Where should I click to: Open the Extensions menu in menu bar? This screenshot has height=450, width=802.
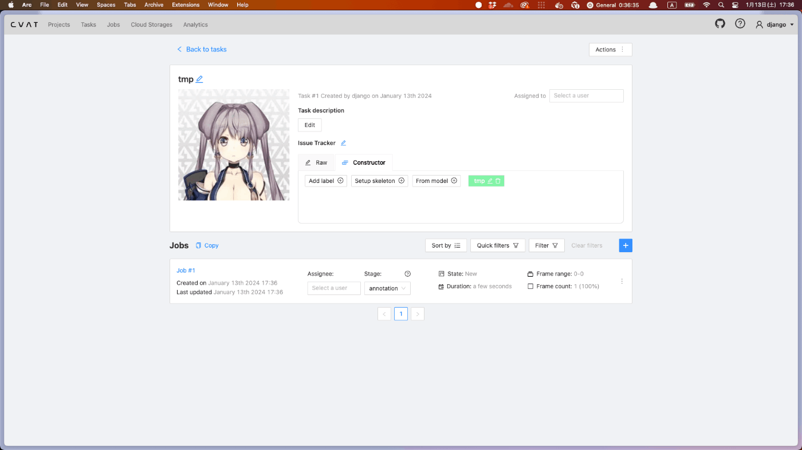point(186,5)
